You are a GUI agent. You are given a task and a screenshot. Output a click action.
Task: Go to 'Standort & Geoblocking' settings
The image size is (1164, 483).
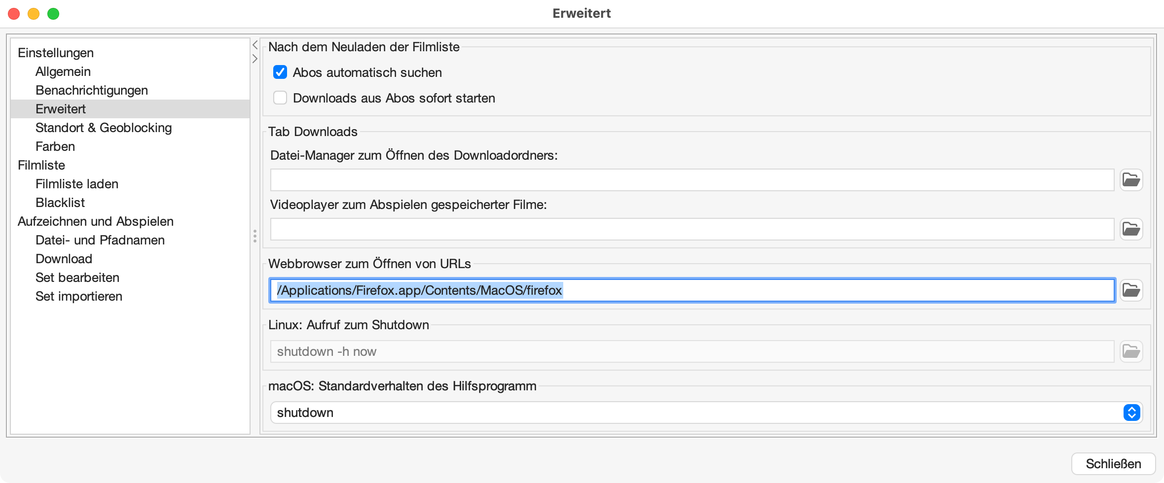tap(104, 128)
